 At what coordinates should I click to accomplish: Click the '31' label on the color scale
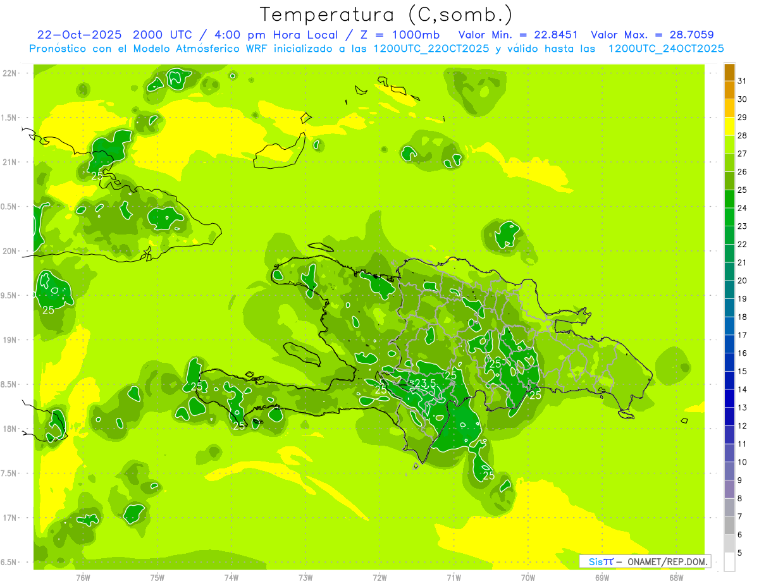coord(743,81)
